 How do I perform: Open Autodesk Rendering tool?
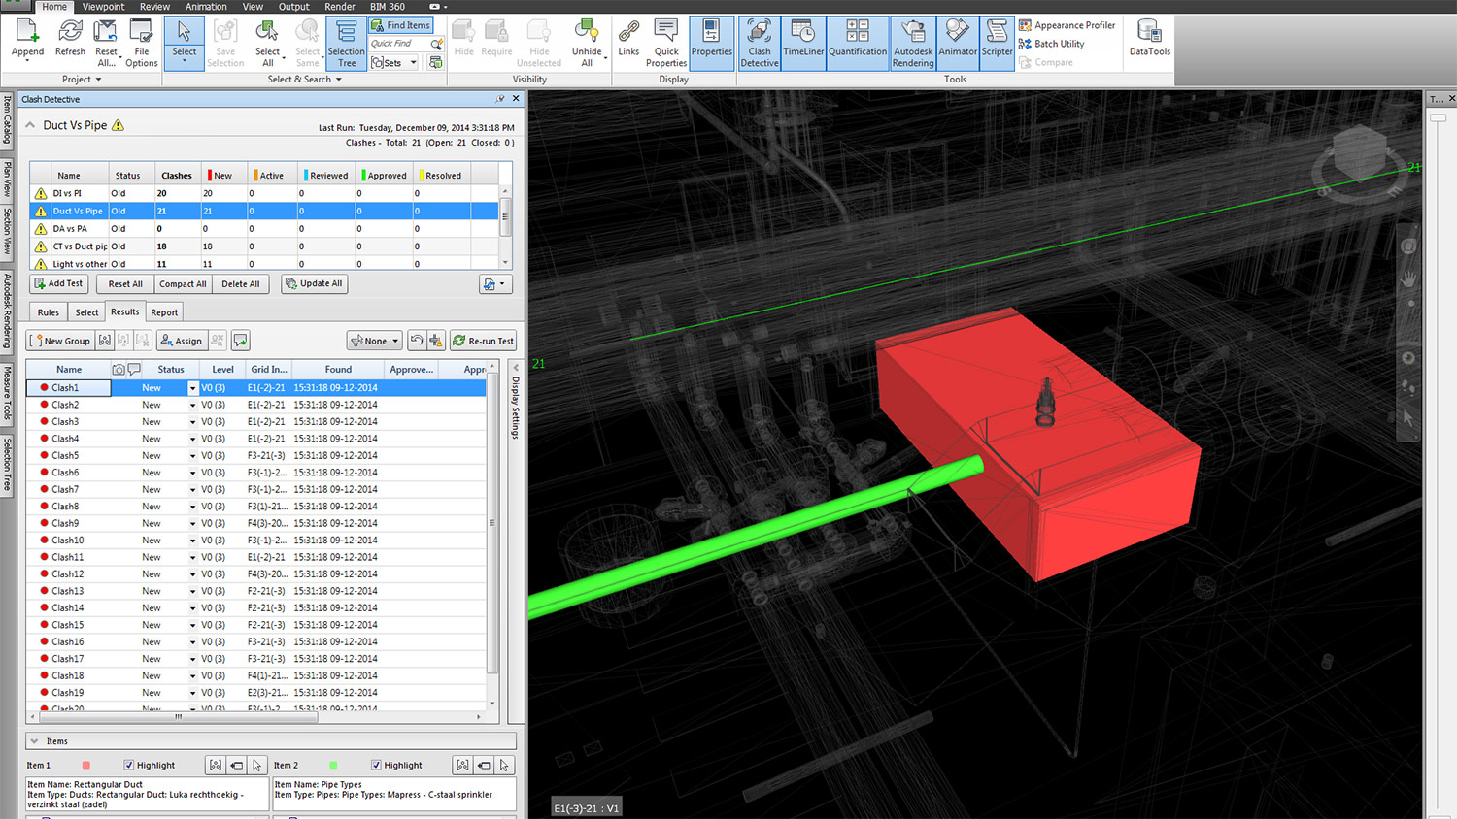point(912,44)
